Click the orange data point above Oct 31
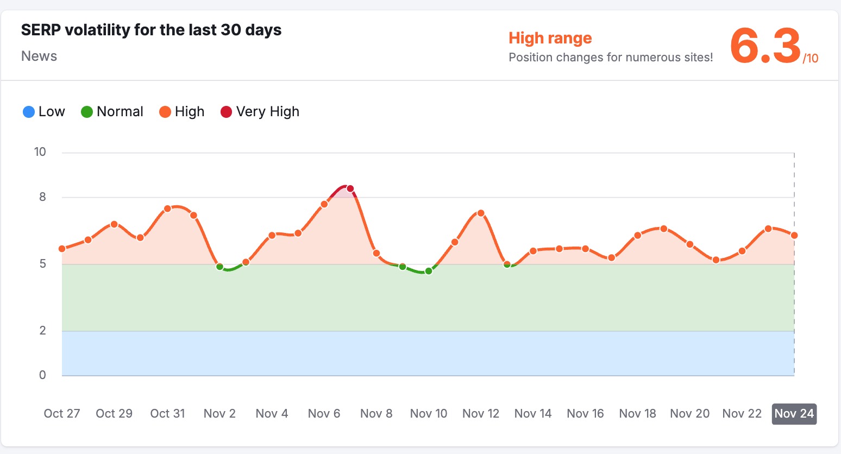Image resolution: width=841 pixels, height=454 pixels. (x=168, y=209)
